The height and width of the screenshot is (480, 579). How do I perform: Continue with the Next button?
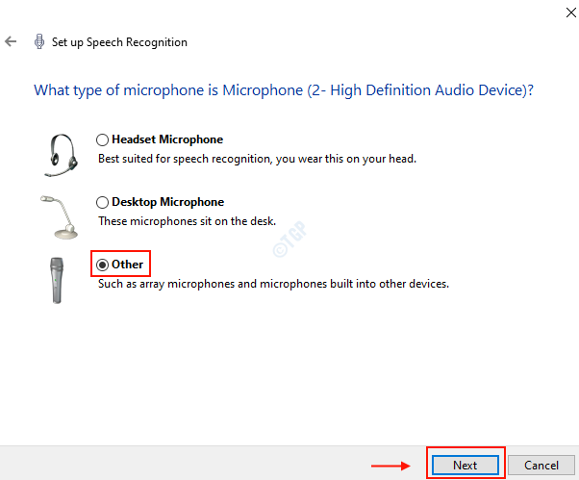466,465
